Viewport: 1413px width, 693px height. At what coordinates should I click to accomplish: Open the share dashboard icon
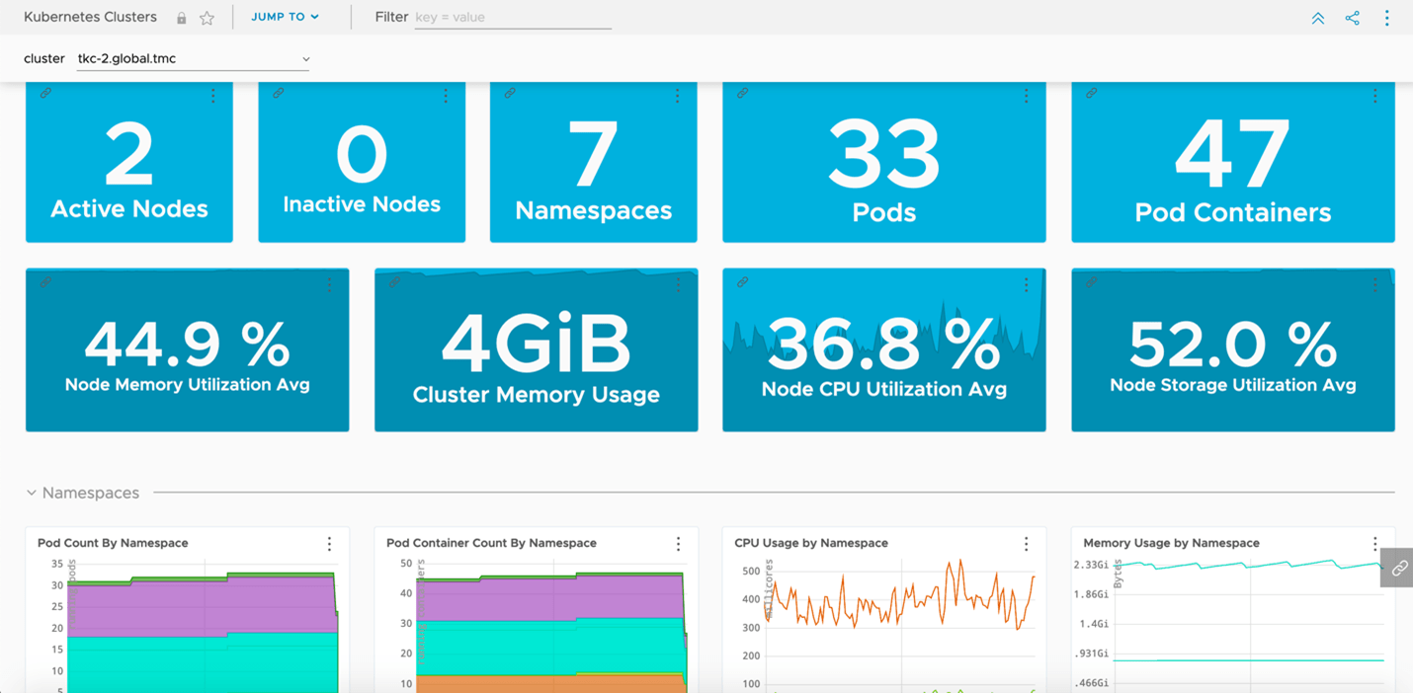1352,18
